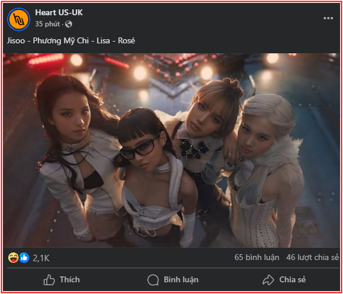The height and width of the screenshot is (294, 343).
Task: Click the globe public privacy icon
Action: coord(69,24)
